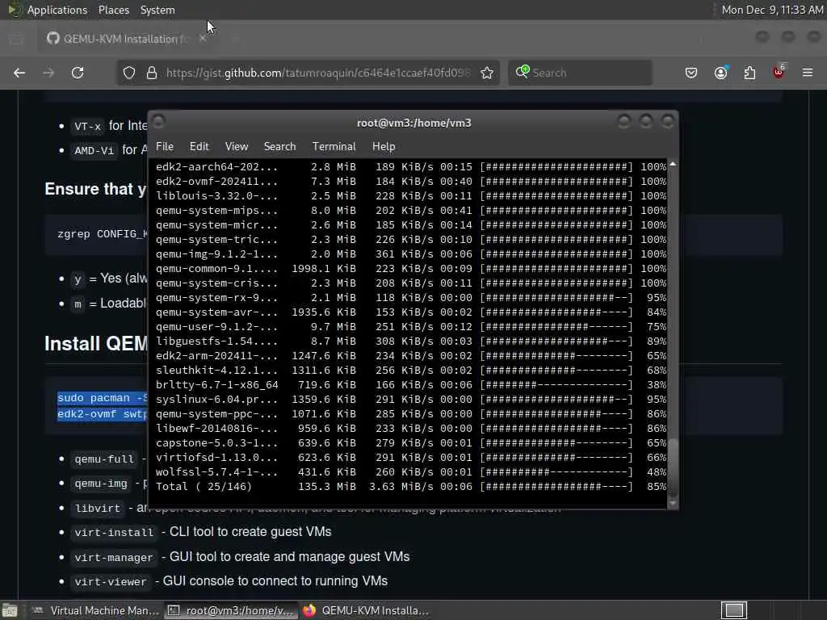Open the terminal View menu
This screenshot has width=827, height=620.
[x=237, y=147]
